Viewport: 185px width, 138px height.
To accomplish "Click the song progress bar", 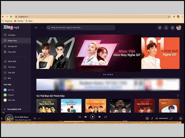I will (92, 121).
